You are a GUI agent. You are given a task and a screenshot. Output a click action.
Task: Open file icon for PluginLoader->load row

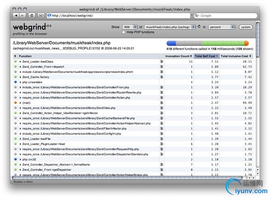(162, 144)
